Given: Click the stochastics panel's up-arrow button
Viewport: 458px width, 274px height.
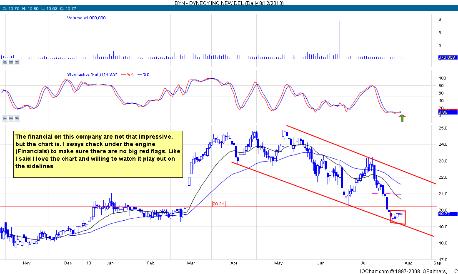Looking at the screenshot, I should tap(5, 119).
